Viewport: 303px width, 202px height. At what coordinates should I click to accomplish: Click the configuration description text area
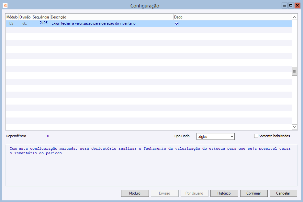pyautogui.click(x=151, y=165)
